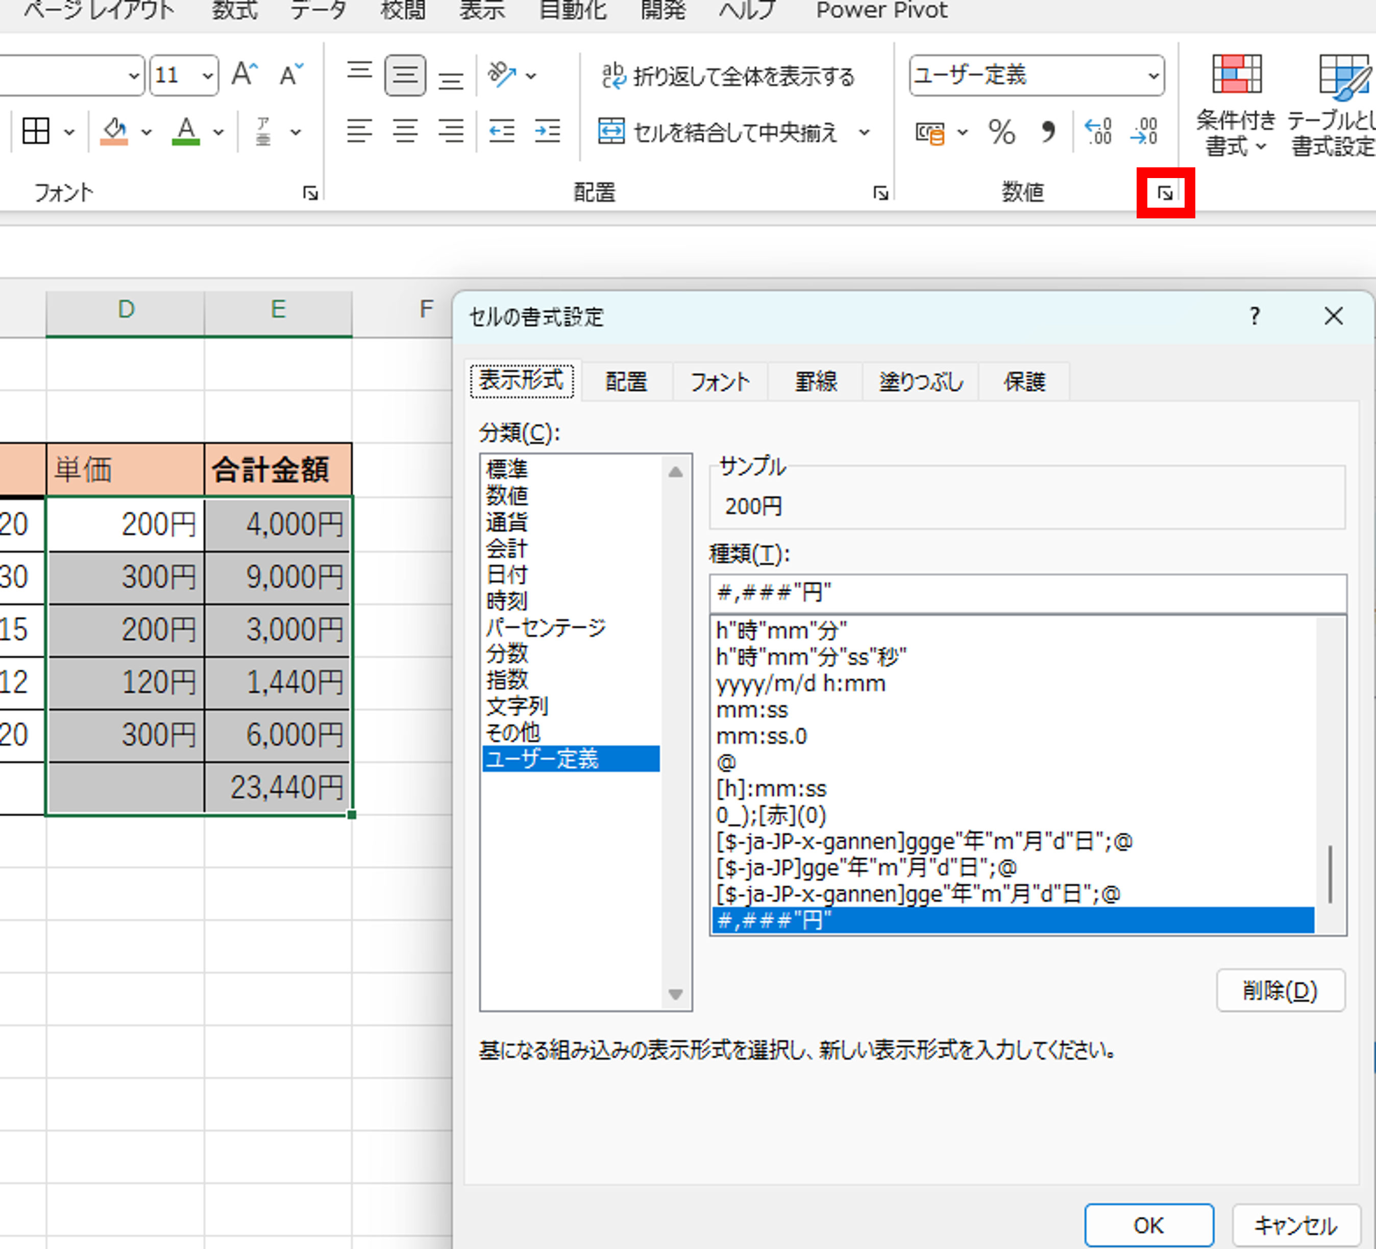The width and height of the screenshot is (1376, 1249).
Task: Apply the fill color bucket
Action: (114, 131)
